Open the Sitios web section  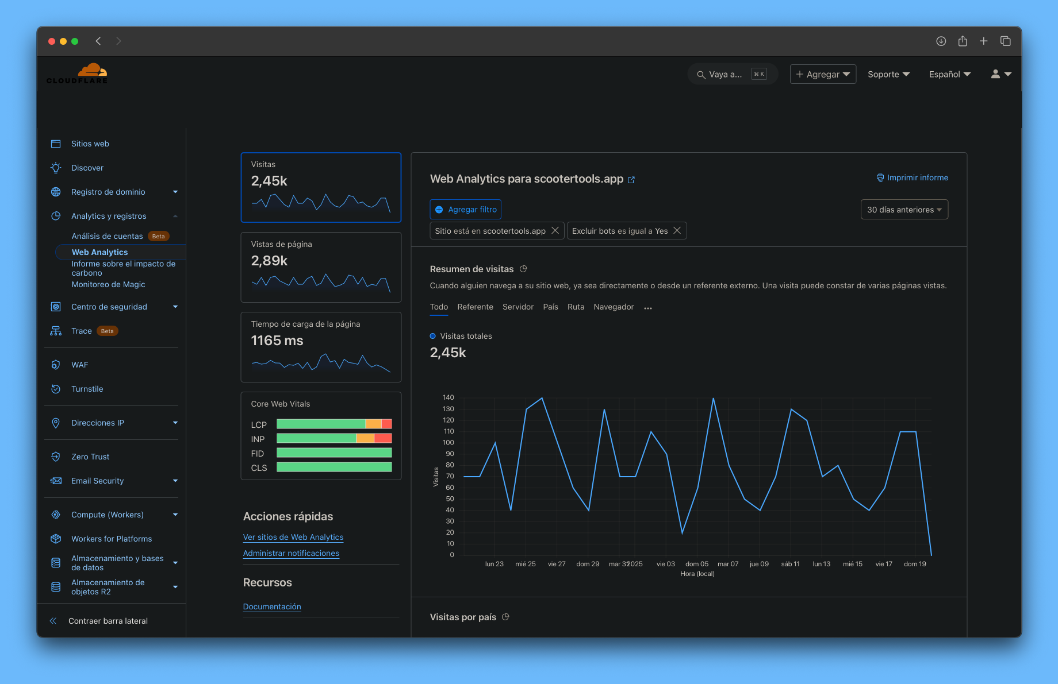point(90,144)
